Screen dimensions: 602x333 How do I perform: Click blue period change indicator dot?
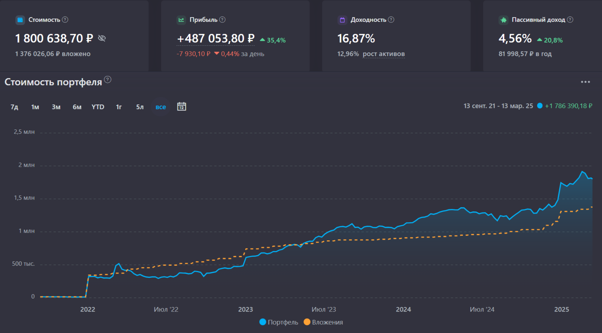click(x=540, y=106)
